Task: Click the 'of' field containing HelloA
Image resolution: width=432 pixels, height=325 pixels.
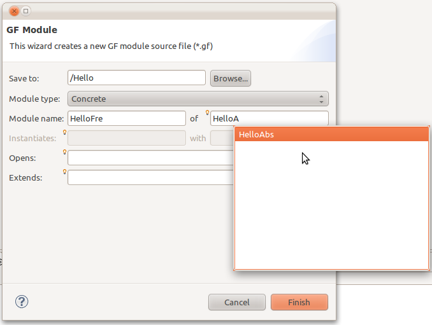Action: [269, 118]
